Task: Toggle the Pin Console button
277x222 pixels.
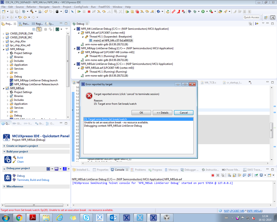Action: click(256, 175)
